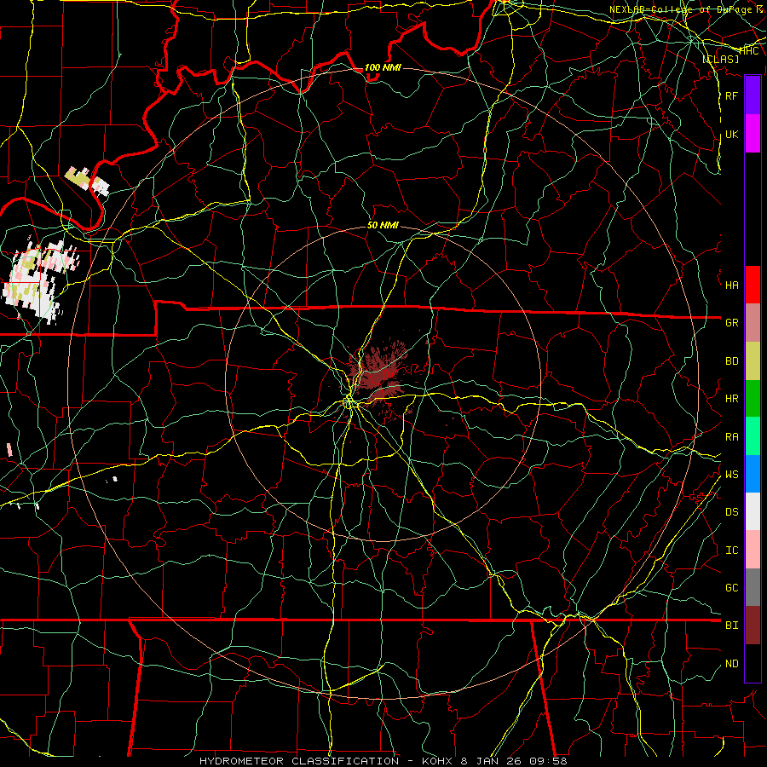This screenshot has width=767, height=767.
Task: Click the BI legend label
Action: [x=731, y=626]
